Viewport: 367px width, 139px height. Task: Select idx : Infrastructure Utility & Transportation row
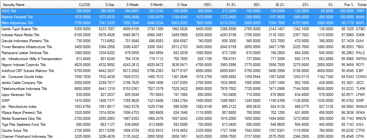[183, 59]
